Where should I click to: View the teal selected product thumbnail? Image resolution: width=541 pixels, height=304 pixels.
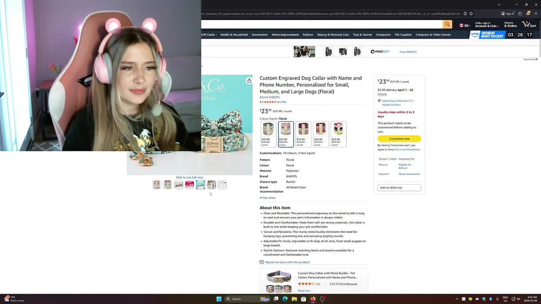(200, 185)
